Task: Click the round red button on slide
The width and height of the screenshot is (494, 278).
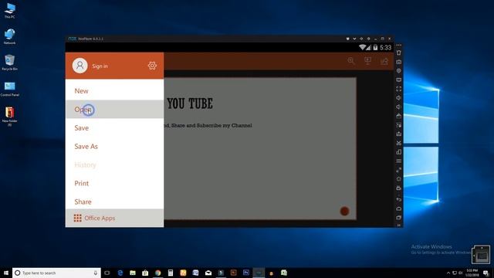Action: pos(344,211)
